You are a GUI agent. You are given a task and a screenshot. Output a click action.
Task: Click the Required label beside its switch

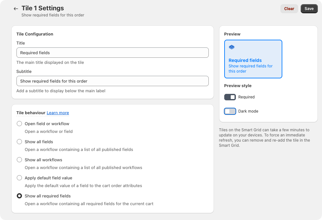click(247, 97)
